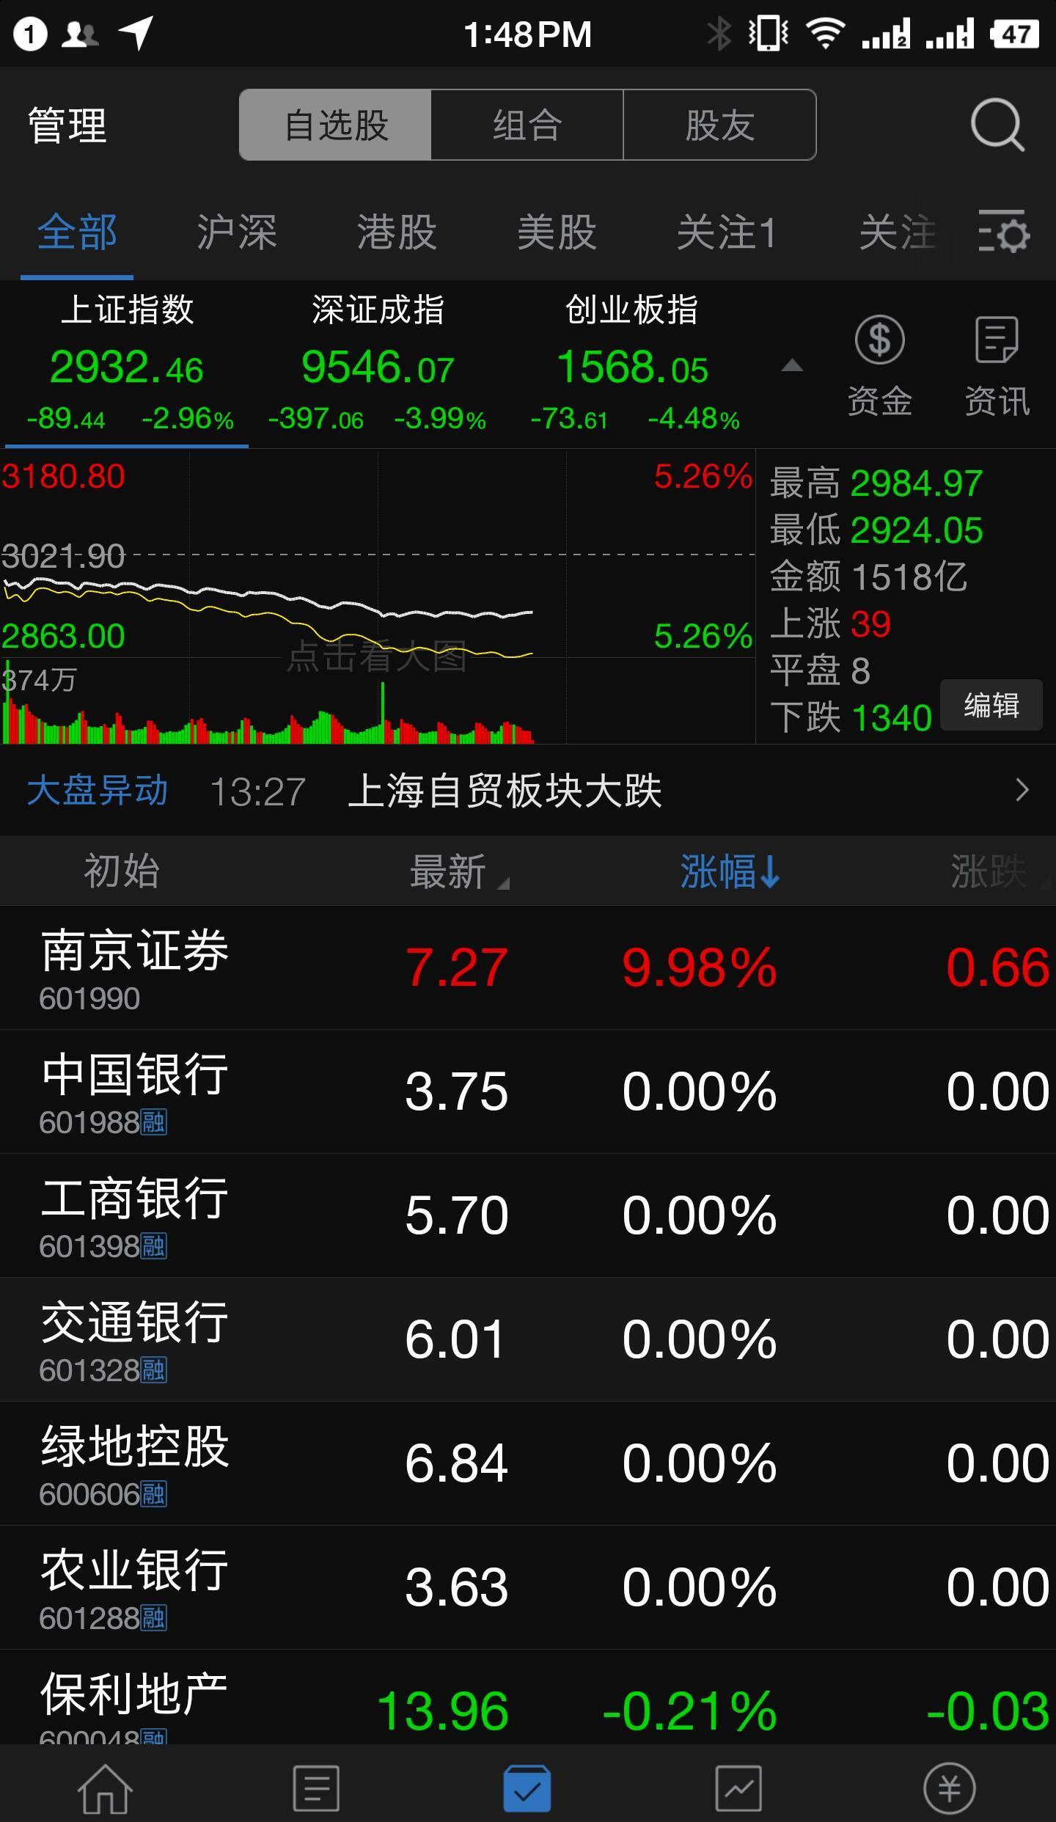Tap the 融 margin badge beside 601398
This screenshot has height=1822, width=1056.
pyautogui.click(x=154, y=1246)
